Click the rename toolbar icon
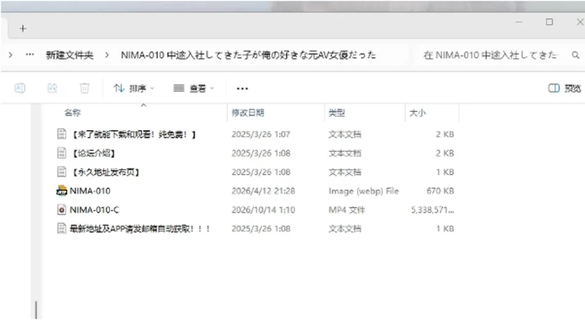This screenshot has height=320, width=585. [19, 88]
